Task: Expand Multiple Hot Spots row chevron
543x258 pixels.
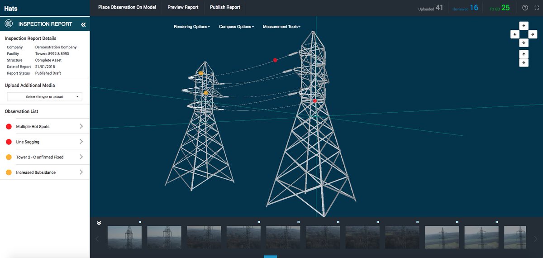Action: [x=81, y=126]
